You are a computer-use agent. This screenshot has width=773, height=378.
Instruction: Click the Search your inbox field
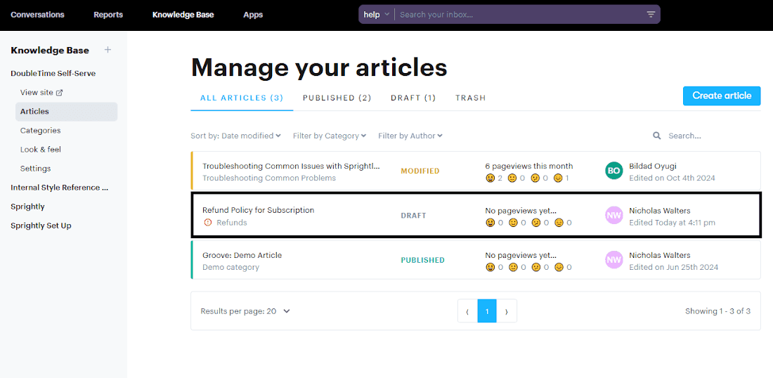(x=520, y=14)
